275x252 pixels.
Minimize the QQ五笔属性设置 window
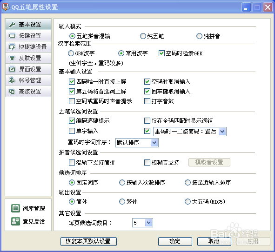246,7
